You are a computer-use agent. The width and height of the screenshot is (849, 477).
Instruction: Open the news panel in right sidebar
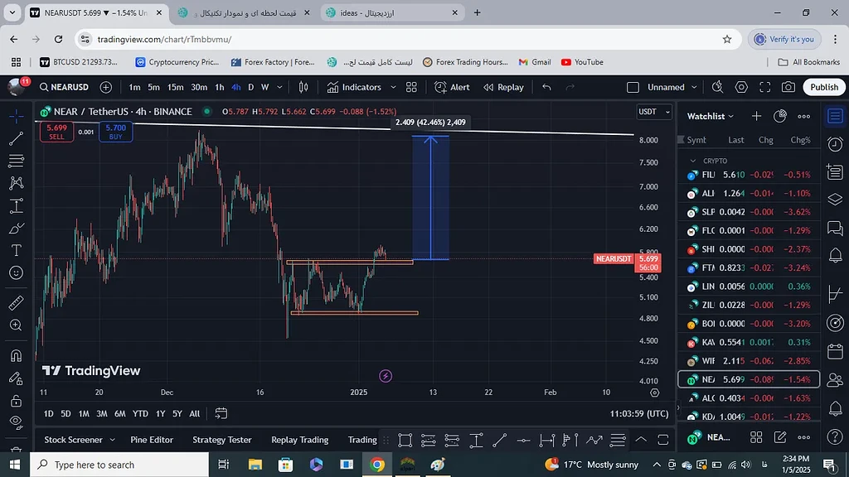coord(835,172)
